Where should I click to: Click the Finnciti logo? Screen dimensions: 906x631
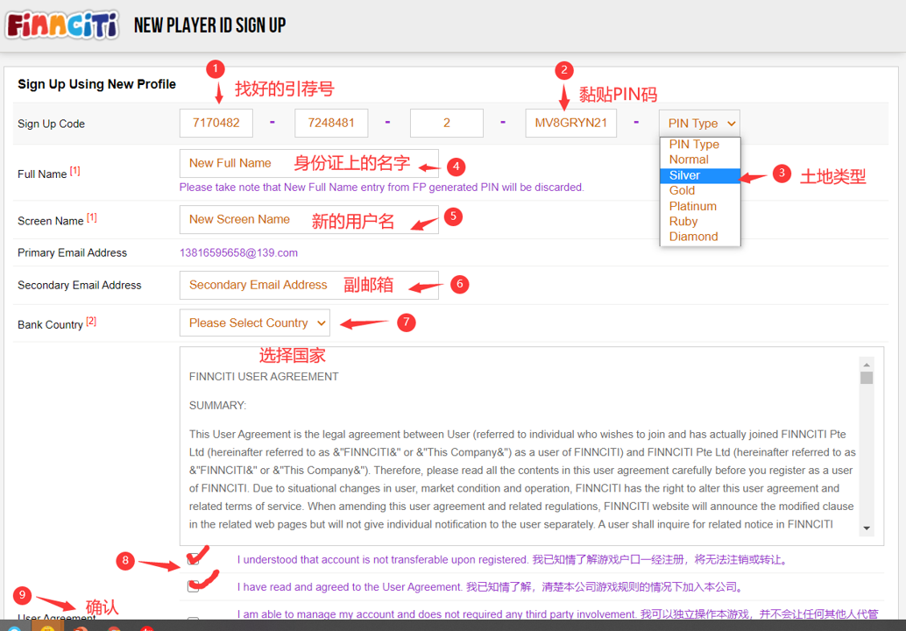click(x=61, y=25)
